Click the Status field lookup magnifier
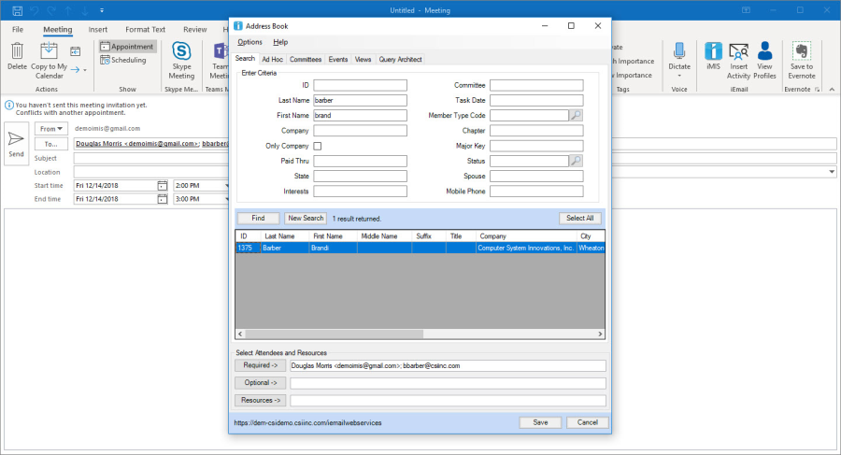 coord(577,161)
